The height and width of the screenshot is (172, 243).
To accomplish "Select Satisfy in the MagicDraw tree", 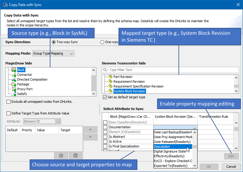I will pyautogui.click(x=22, y=94).
